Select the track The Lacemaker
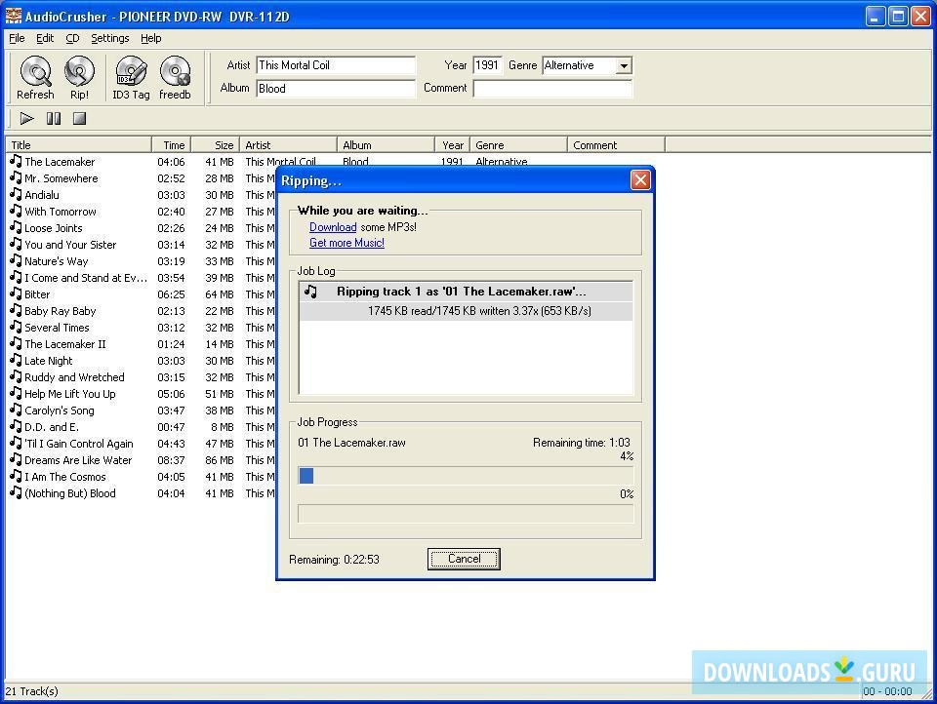 tap(60, 162)
